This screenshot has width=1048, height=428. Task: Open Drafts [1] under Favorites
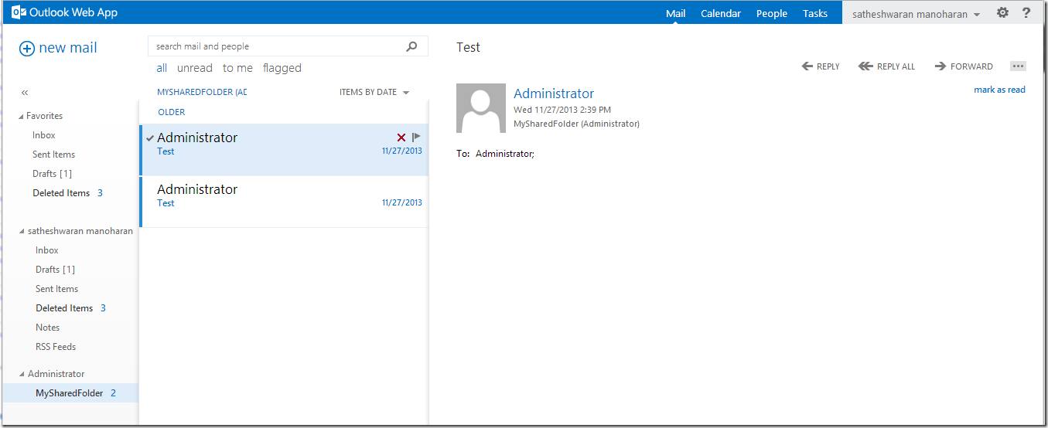click(52, 174)
